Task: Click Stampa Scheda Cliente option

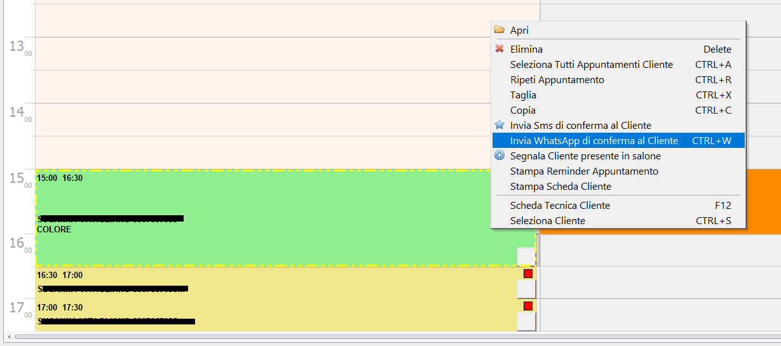Action: pyautogui.click(x=560, y=187)
